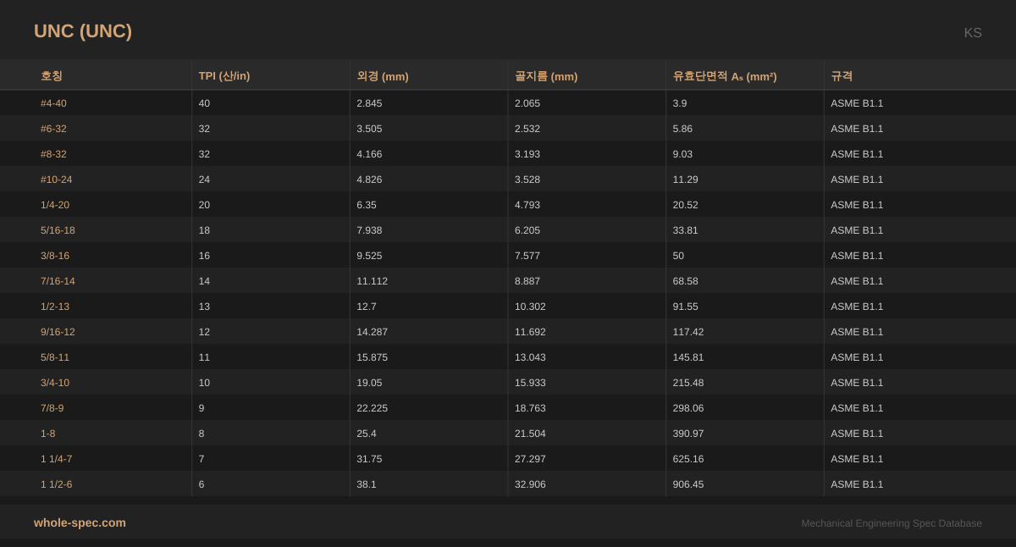Screen dimensions: 1016x547
Task: Click the 7/8-9 thread designation
Action: point(52,408)
